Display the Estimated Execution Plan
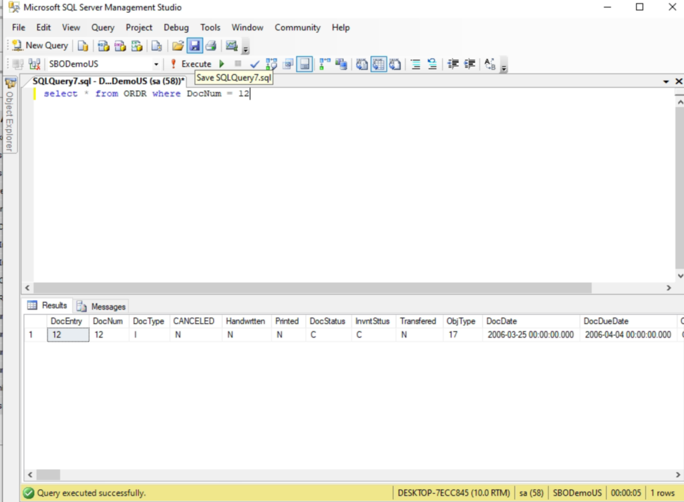This screenshot has width=684, height=502. (x=271, y=64)
